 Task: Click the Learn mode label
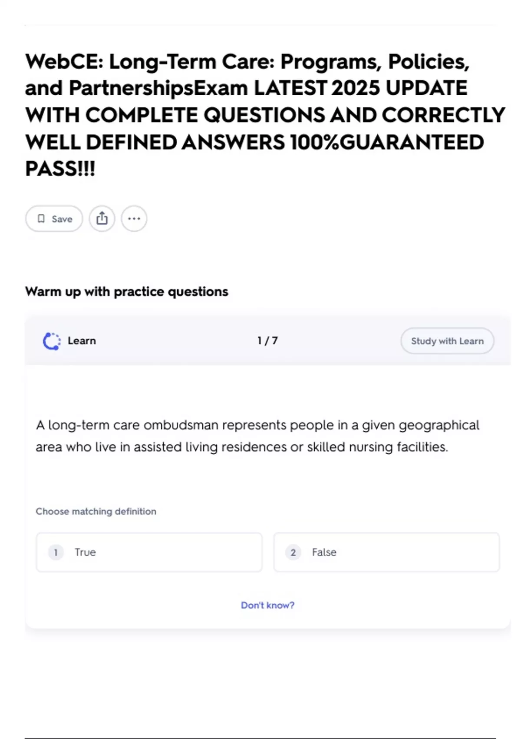82,341
